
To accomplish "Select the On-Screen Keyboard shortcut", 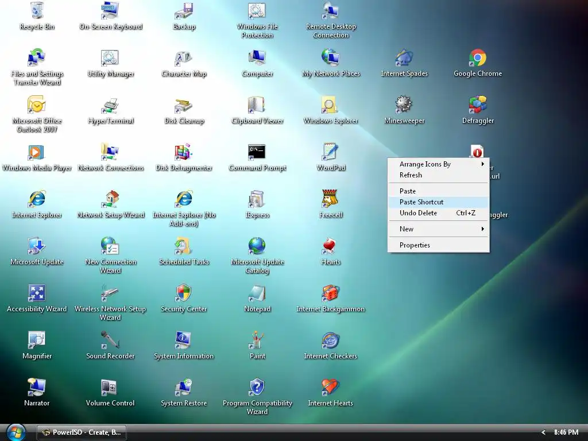I will 110,10.
